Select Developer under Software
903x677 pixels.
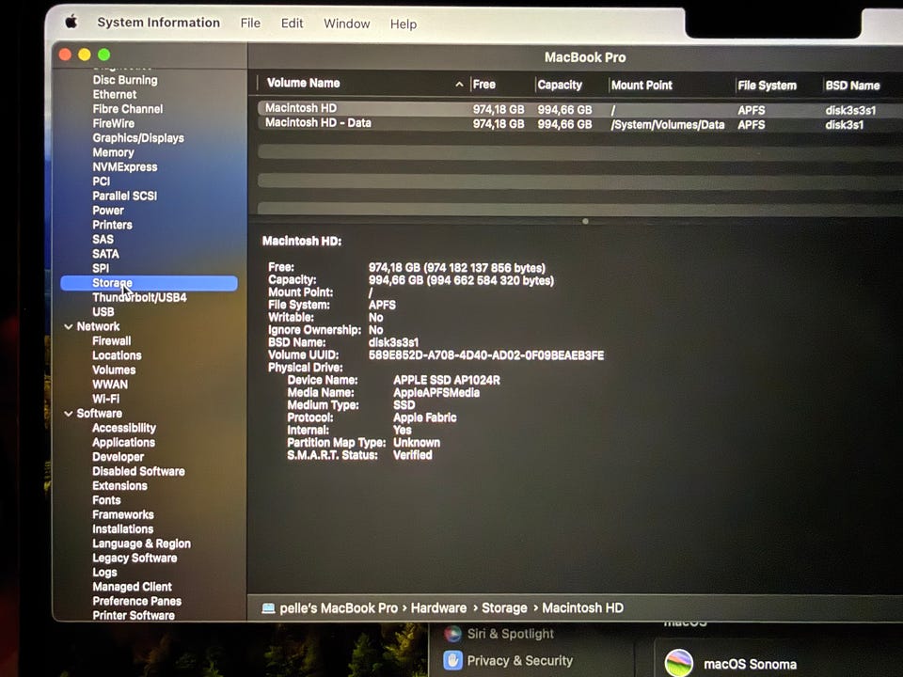[118, 457]
